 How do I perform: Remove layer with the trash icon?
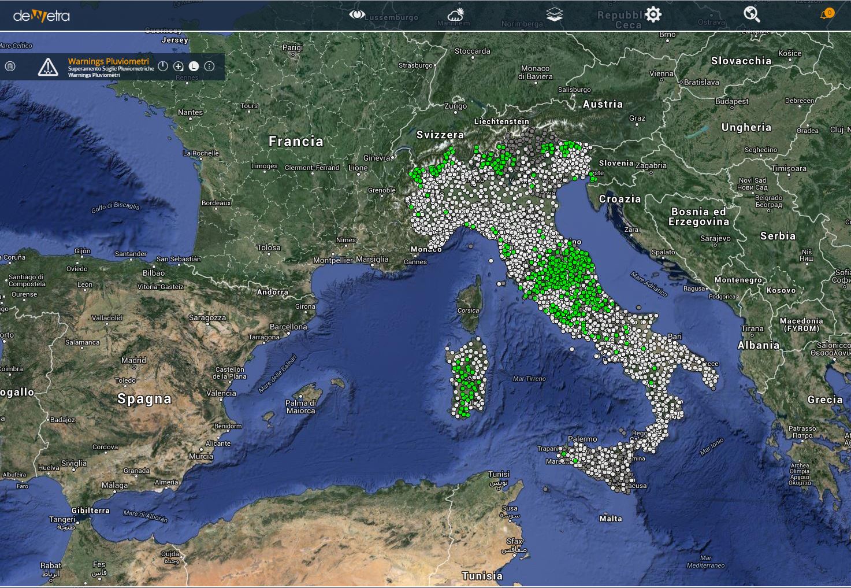[10, 66]
